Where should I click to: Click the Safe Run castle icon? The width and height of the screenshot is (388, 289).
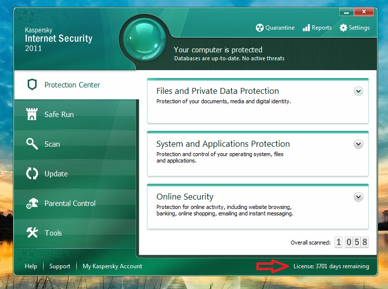tap(32, 115)
